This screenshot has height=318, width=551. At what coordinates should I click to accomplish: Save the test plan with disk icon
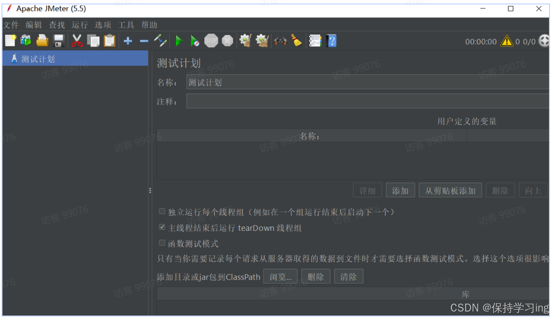[59, 41]
